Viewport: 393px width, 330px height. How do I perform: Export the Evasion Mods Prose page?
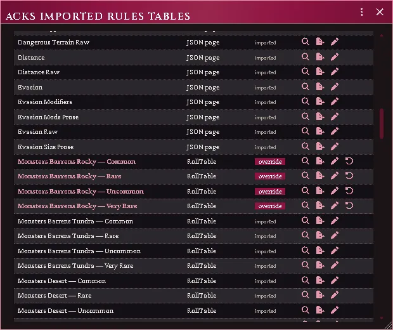320,117
